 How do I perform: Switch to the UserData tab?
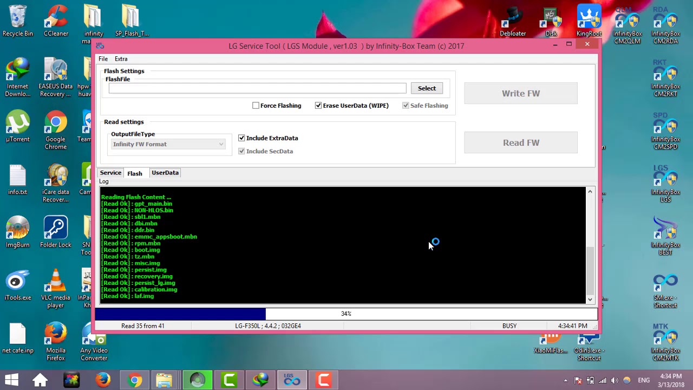[x=165, y=173]
